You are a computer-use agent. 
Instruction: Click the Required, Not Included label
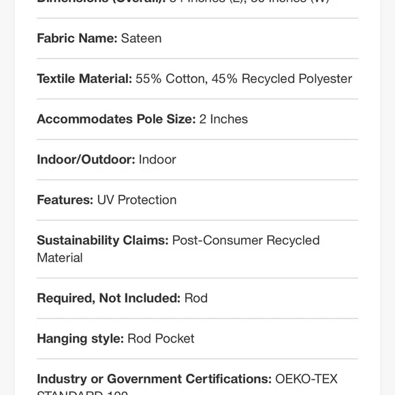109,298
